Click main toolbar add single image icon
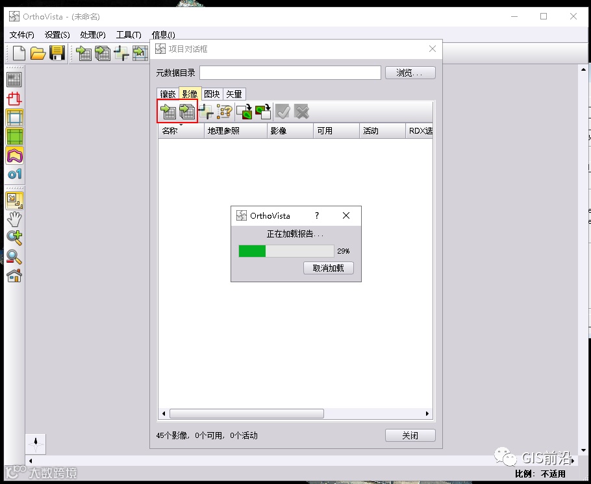The height and width of the screenshot is (484, 591). pyautogui.click(x=84, y=53)
